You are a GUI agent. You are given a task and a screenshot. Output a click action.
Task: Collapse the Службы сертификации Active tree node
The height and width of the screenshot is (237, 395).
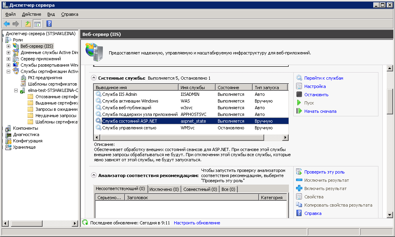(x=8, y=71)
